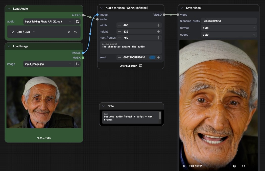Collapse the Save Video node
The image size is (265, 171).
(x=182, y=8)
